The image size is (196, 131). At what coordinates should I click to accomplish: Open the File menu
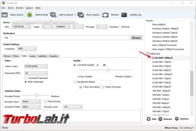tap(3, 8)
